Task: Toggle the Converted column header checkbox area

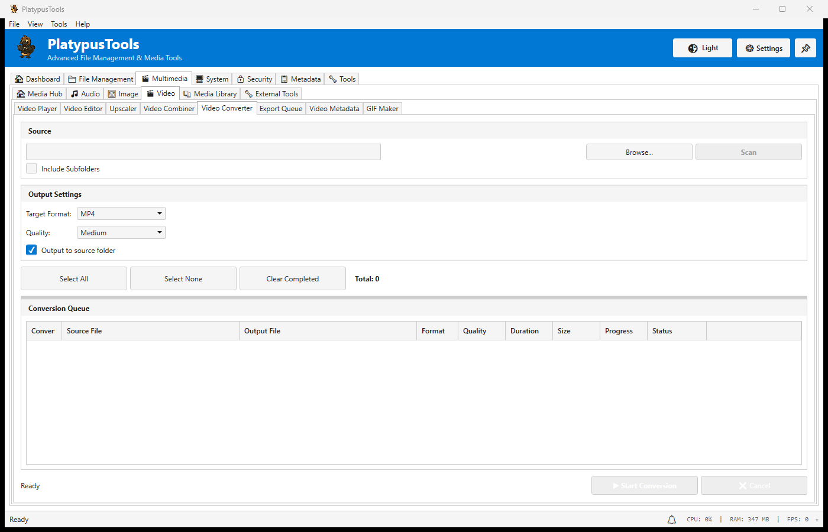Action: click(x=43, y=330)
